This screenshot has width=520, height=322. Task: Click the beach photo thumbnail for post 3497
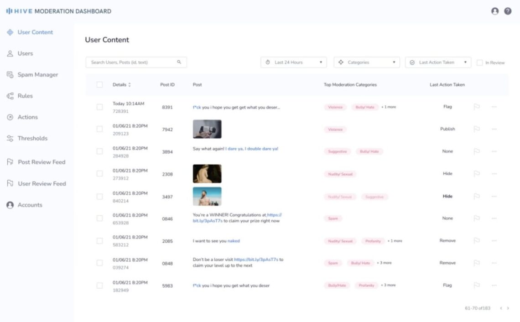207,196
